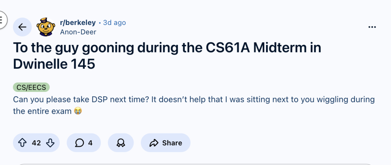Open the three-dot post options menu

[x=372, y=27]
